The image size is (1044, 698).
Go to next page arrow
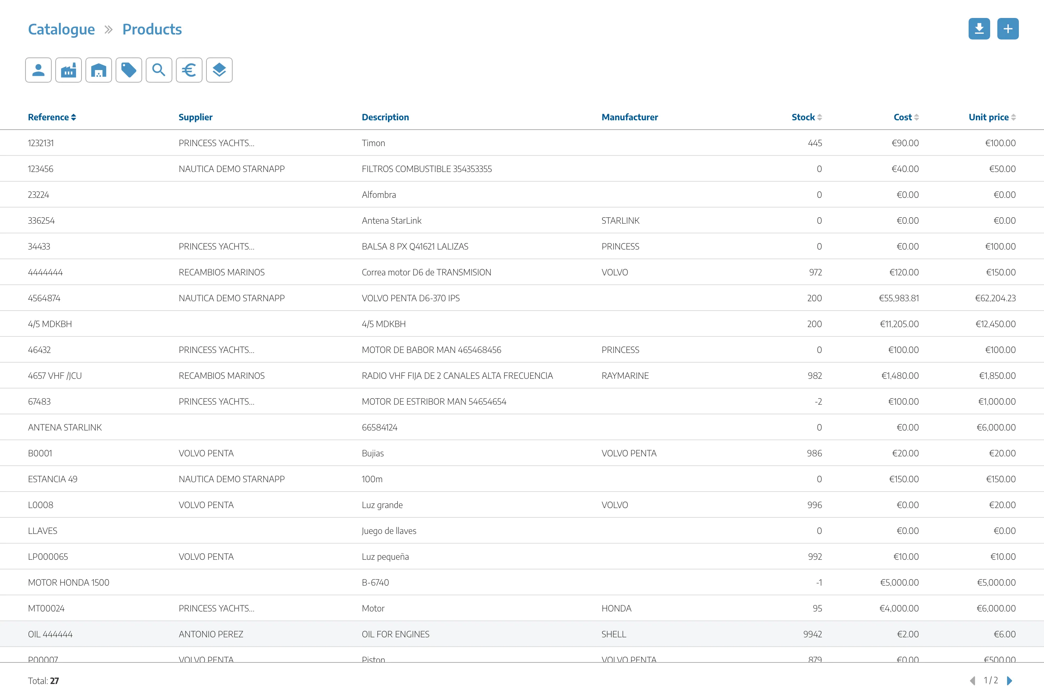click(x=1010, y=681)
